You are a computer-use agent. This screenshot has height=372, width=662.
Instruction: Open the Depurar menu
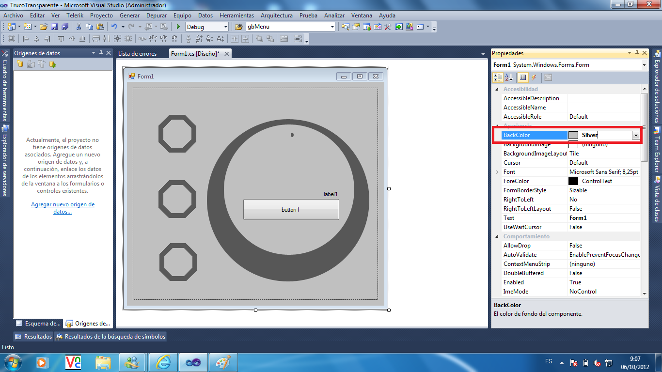(156, 15)
